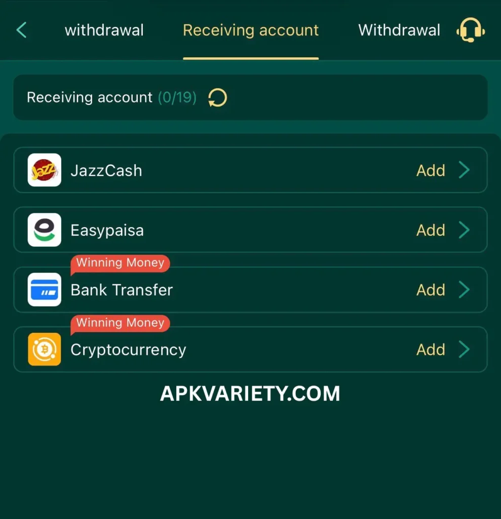Tap the JazzCash logo icon

(x=45, y=170)
